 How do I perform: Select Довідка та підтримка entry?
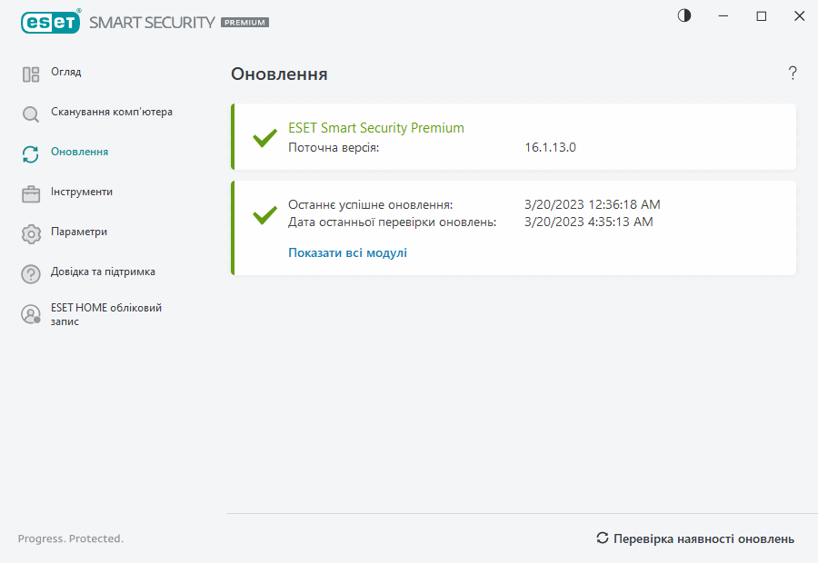(103, 272)
